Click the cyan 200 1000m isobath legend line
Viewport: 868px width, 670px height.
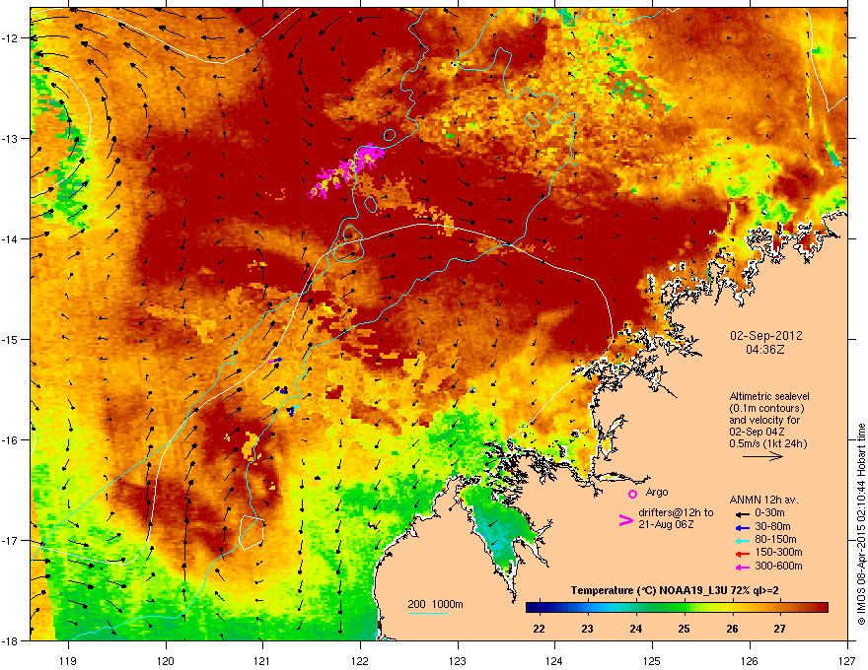(427, 613)
